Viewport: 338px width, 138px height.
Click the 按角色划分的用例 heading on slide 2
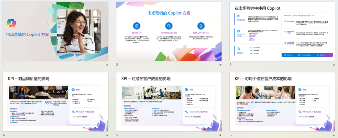[x=169, y=33]
